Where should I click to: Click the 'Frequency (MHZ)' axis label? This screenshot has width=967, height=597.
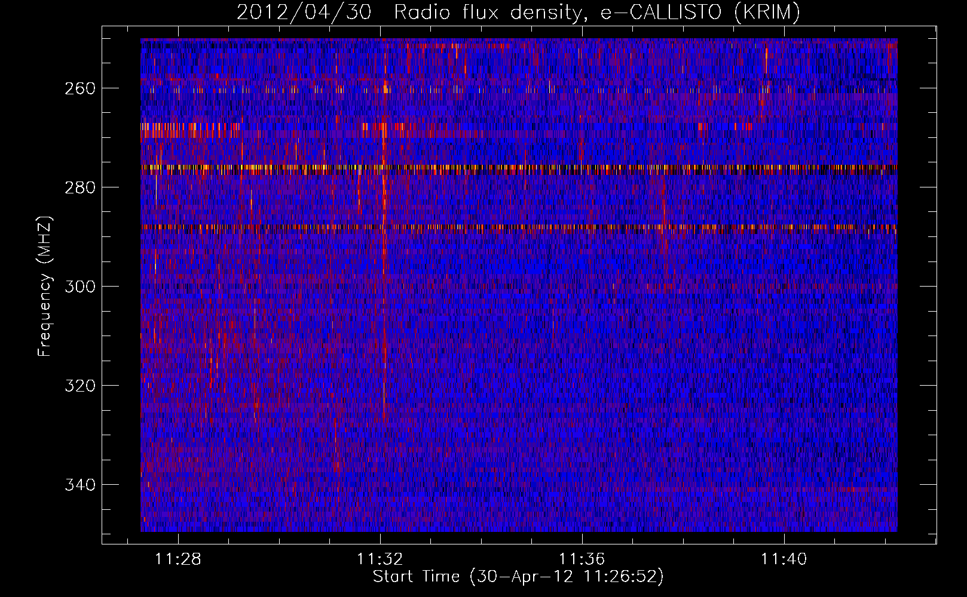pyautogui.click(x=45, y=286)
